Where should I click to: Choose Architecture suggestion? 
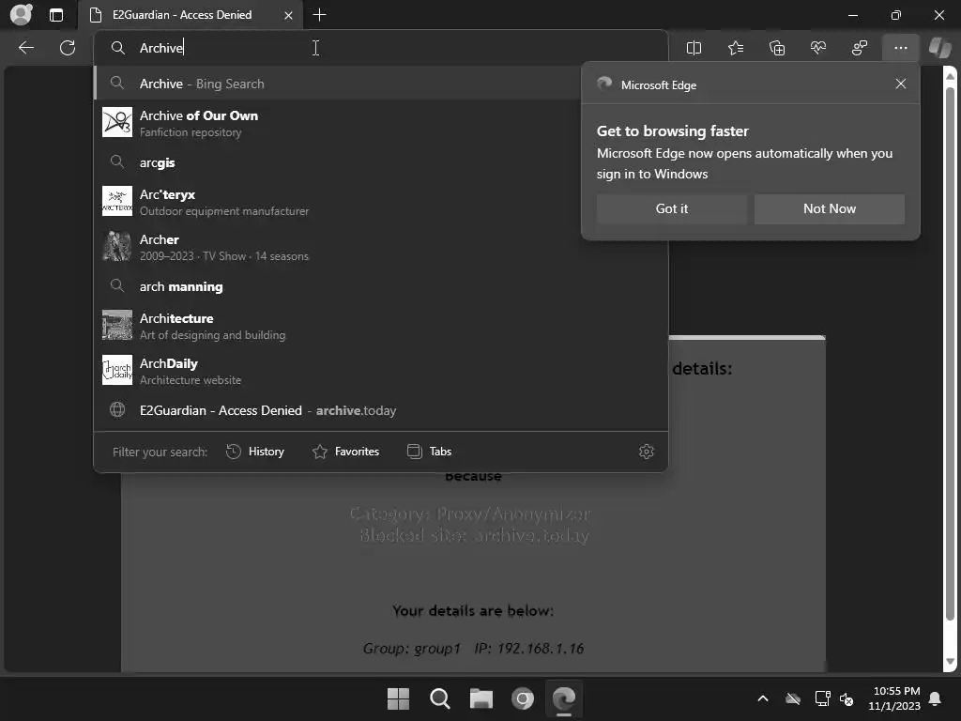pos(381,326)
